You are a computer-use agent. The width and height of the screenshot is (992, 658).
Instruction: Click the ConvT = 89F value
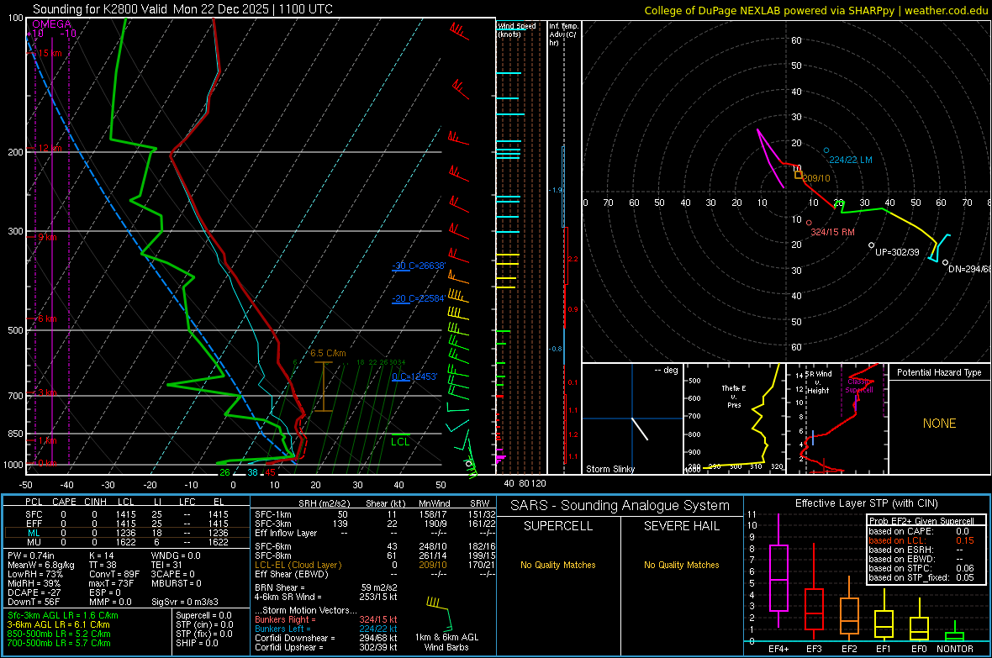pos(114,575)
